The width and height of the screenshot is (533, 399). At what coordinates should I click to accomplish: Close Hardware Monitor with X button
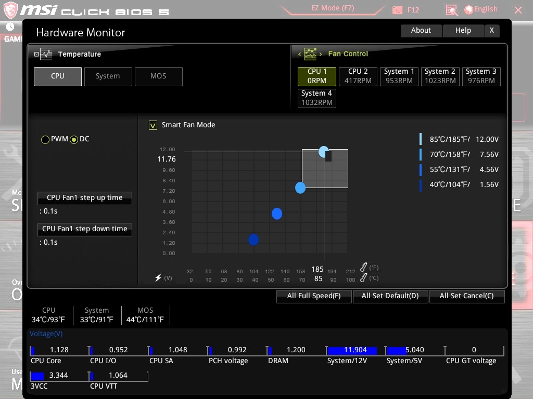pyautogui.click(x=492, y=31)
